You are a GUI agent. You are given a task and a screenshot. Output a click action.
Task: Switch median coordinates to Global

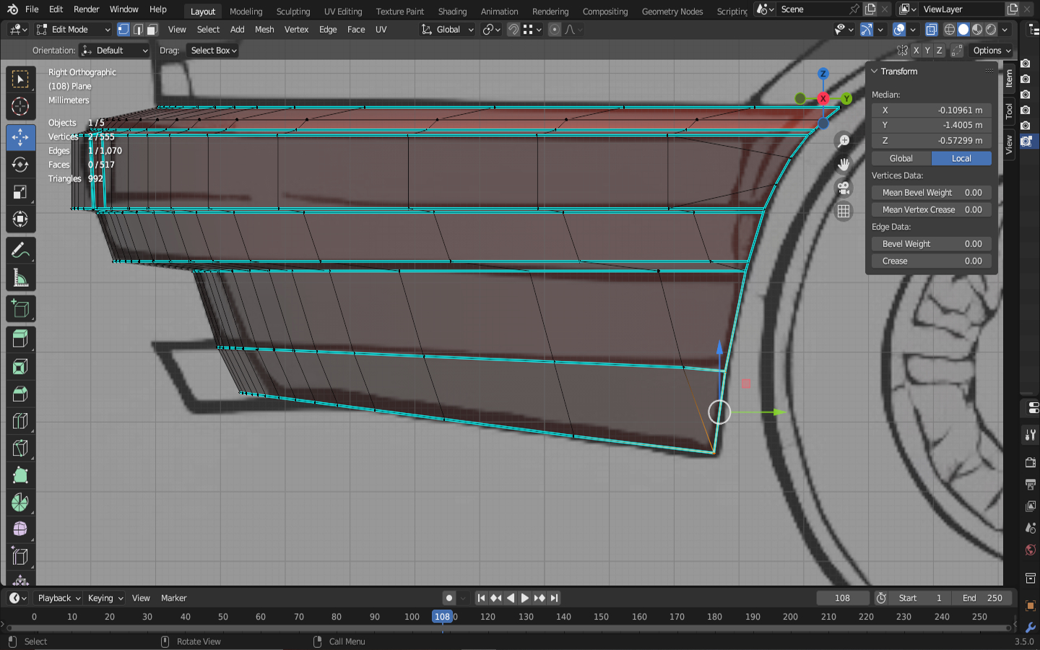point(901,158)
